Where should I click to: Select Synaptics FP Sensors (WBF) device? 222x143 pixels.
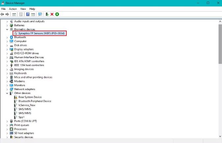(x=42, y=33)
